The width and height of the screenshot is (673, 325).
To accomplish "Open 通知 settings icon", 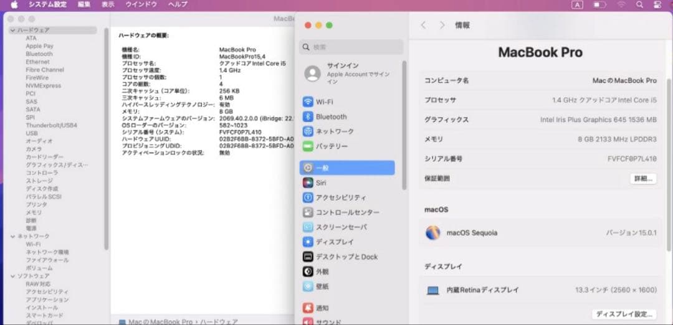I will coord(308,308).
